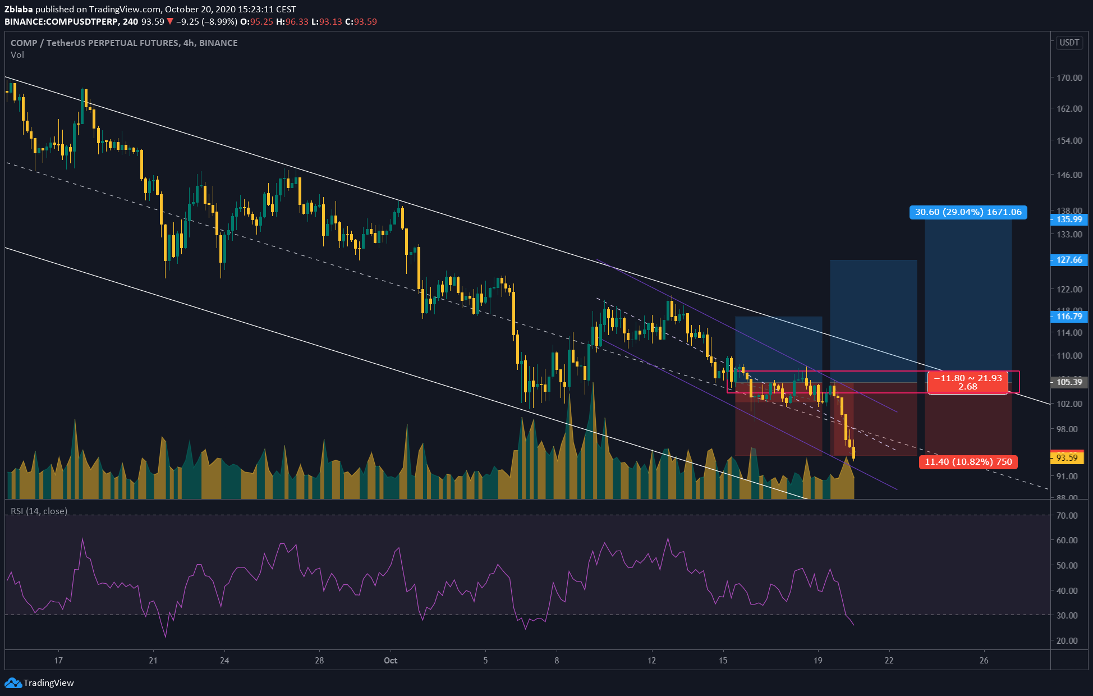Click the RSI 50.00 axis label
The width and height of the screenshot is (1093, 696).
tap(1067, 566)
